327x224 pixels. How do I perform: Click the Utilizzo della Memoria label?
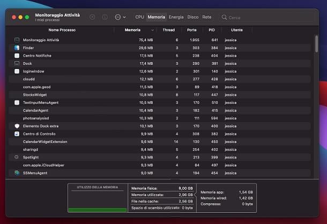tap(98, 187)
